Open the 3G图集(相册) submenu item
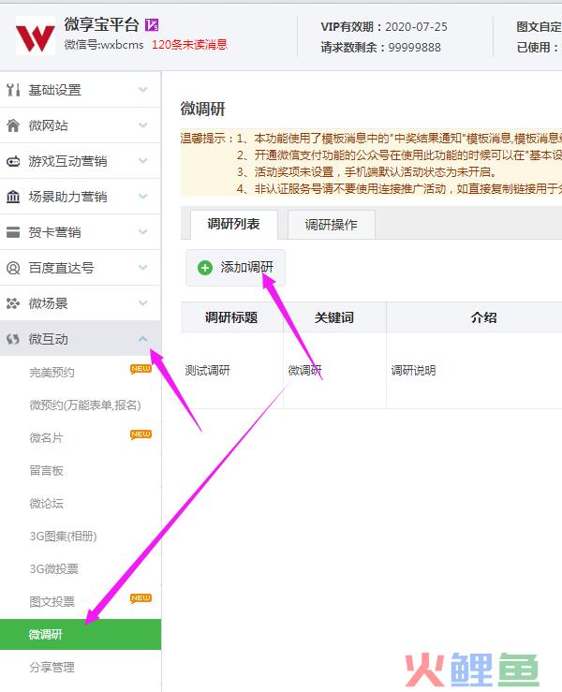Viewport: 562px width, 692px height. 63,537
